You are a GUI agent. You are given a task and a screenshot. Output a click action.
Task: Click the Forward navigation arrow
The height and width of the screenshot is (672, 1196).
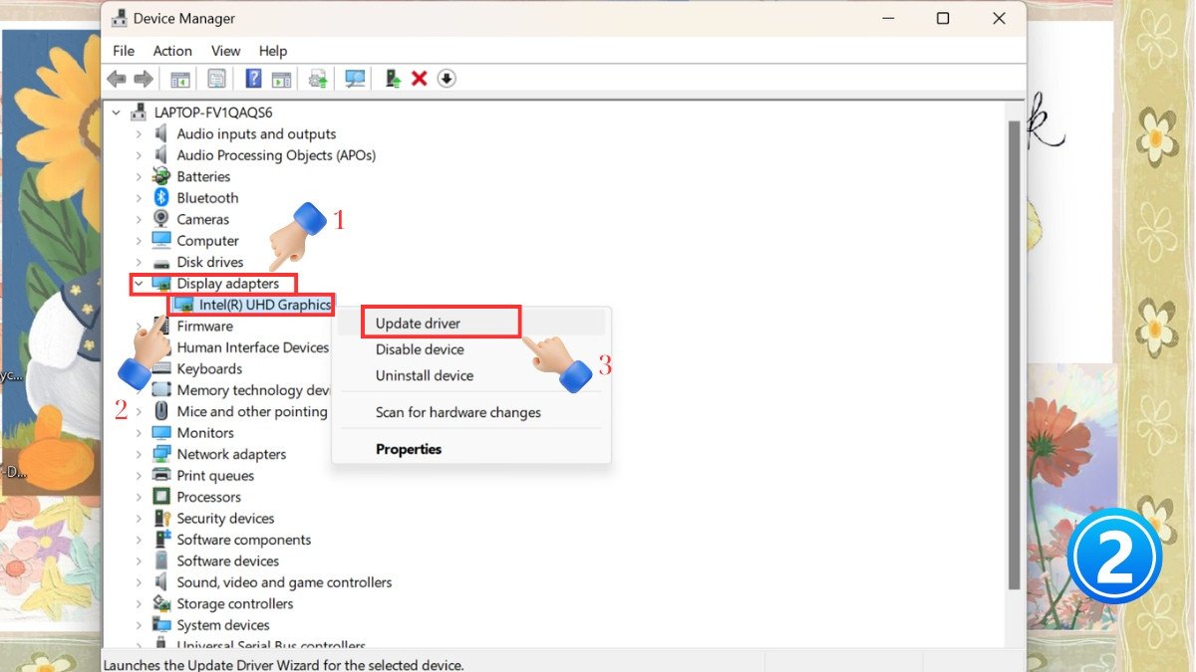[x=143, y=78]
